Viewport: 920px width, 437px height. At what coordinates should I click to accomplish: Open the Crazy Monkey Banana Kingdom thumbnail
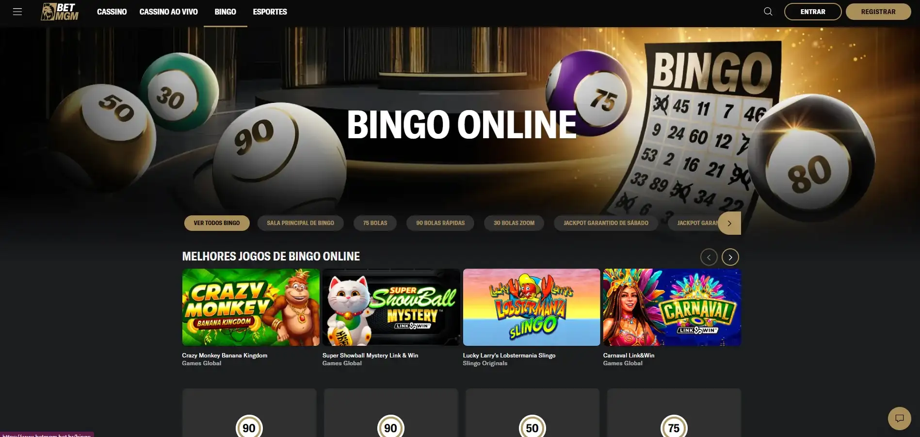click(251, 307)
